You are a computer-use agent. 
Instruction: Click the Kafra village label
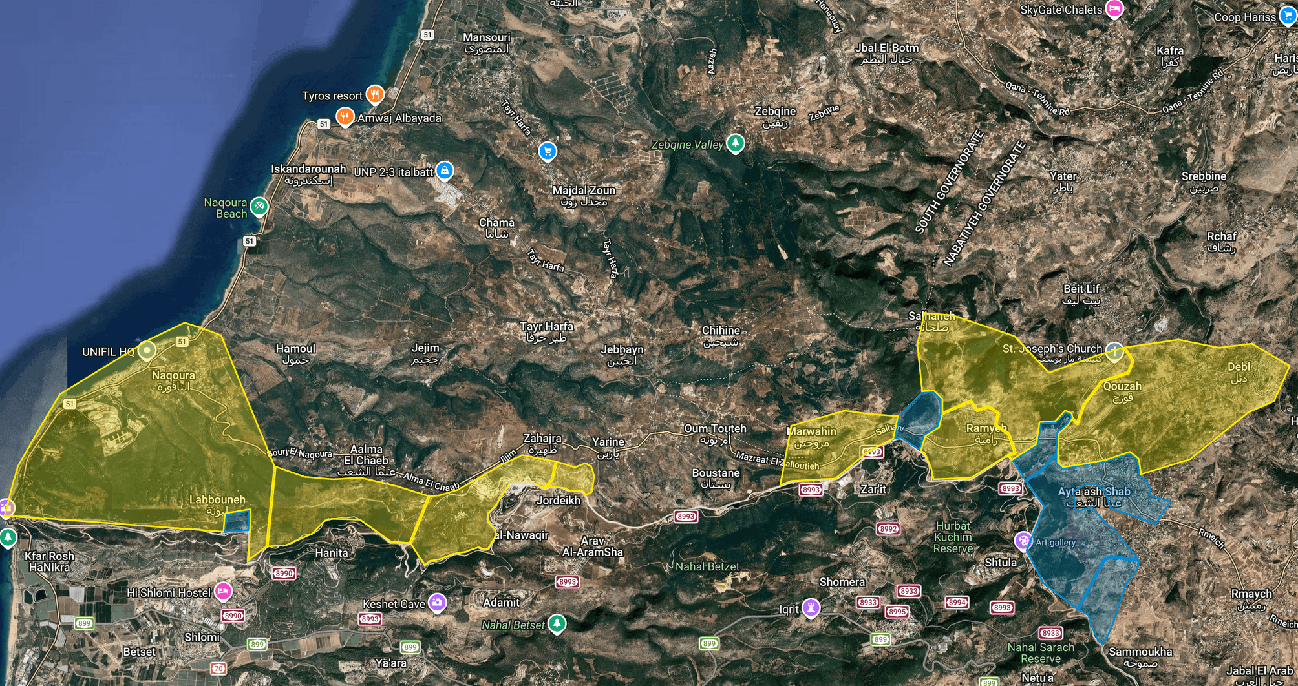(1171, 56)
